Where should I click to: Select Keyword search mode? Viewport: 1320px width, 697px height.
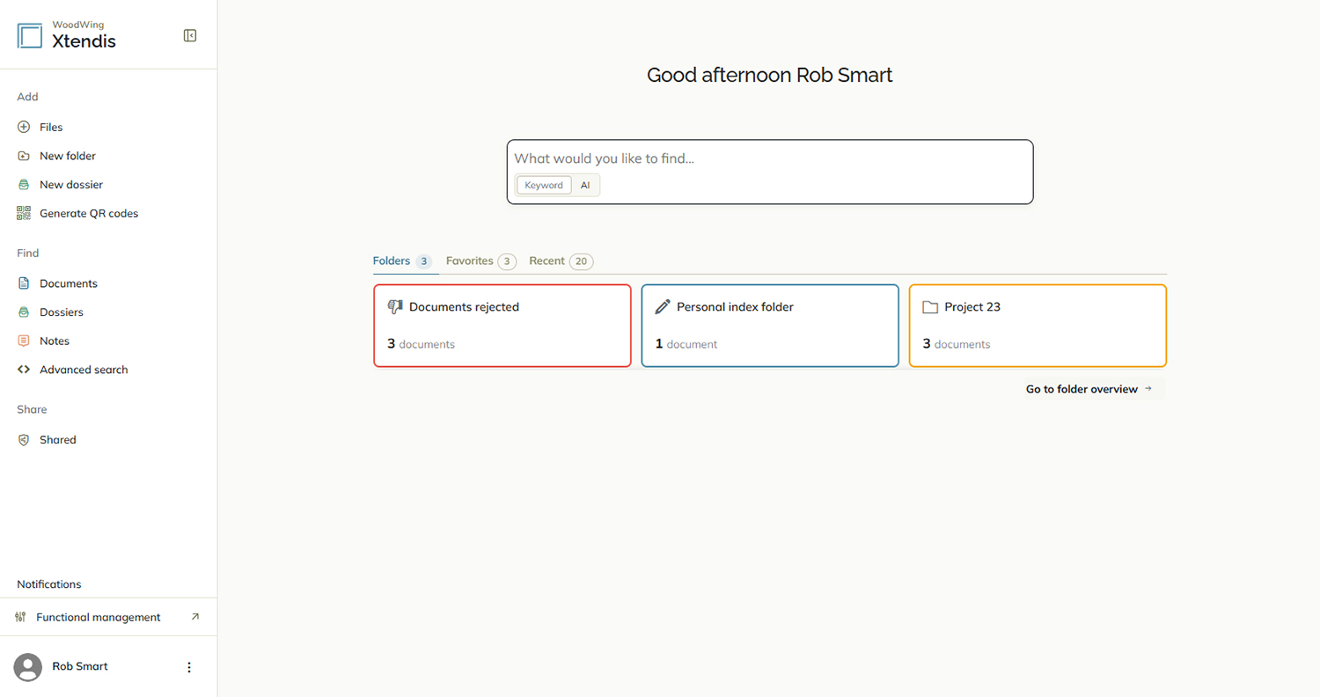[544, 185]
